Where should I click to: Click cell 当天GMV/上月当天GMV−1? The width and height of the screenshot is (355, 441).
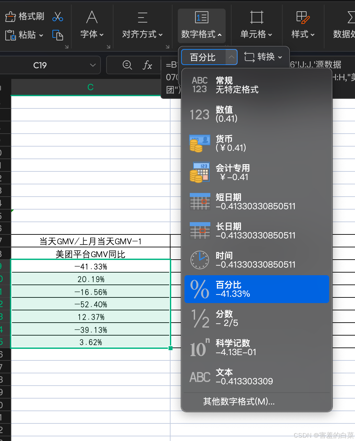pyautogui.click(x=91, y=241)
